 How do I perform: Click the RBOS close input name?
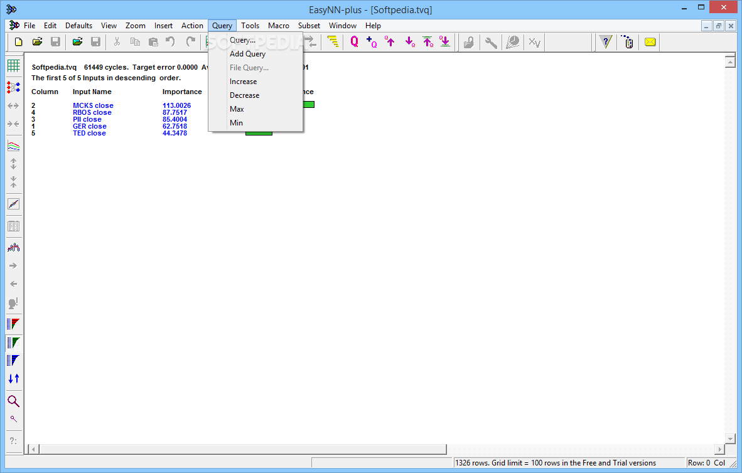pos(92,112)
